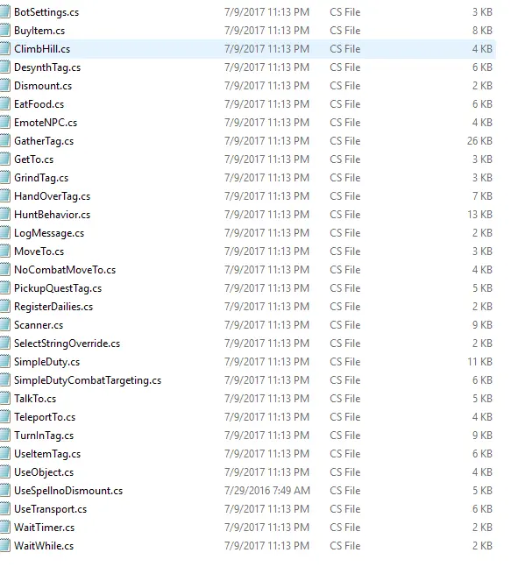Image resolution: width=511 pixels, height=567 pixels.
Task: Click the 7/29/2016 7:49 AM date entry
Action: [267, 491]
